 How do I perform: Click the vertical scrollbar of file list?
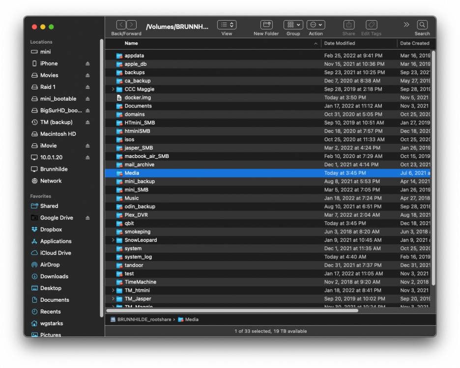(433, 168)
